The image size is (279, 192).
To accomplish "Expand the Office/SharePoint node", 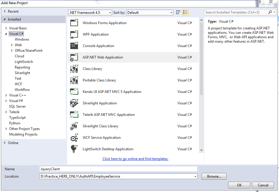I will click(12, 51).
